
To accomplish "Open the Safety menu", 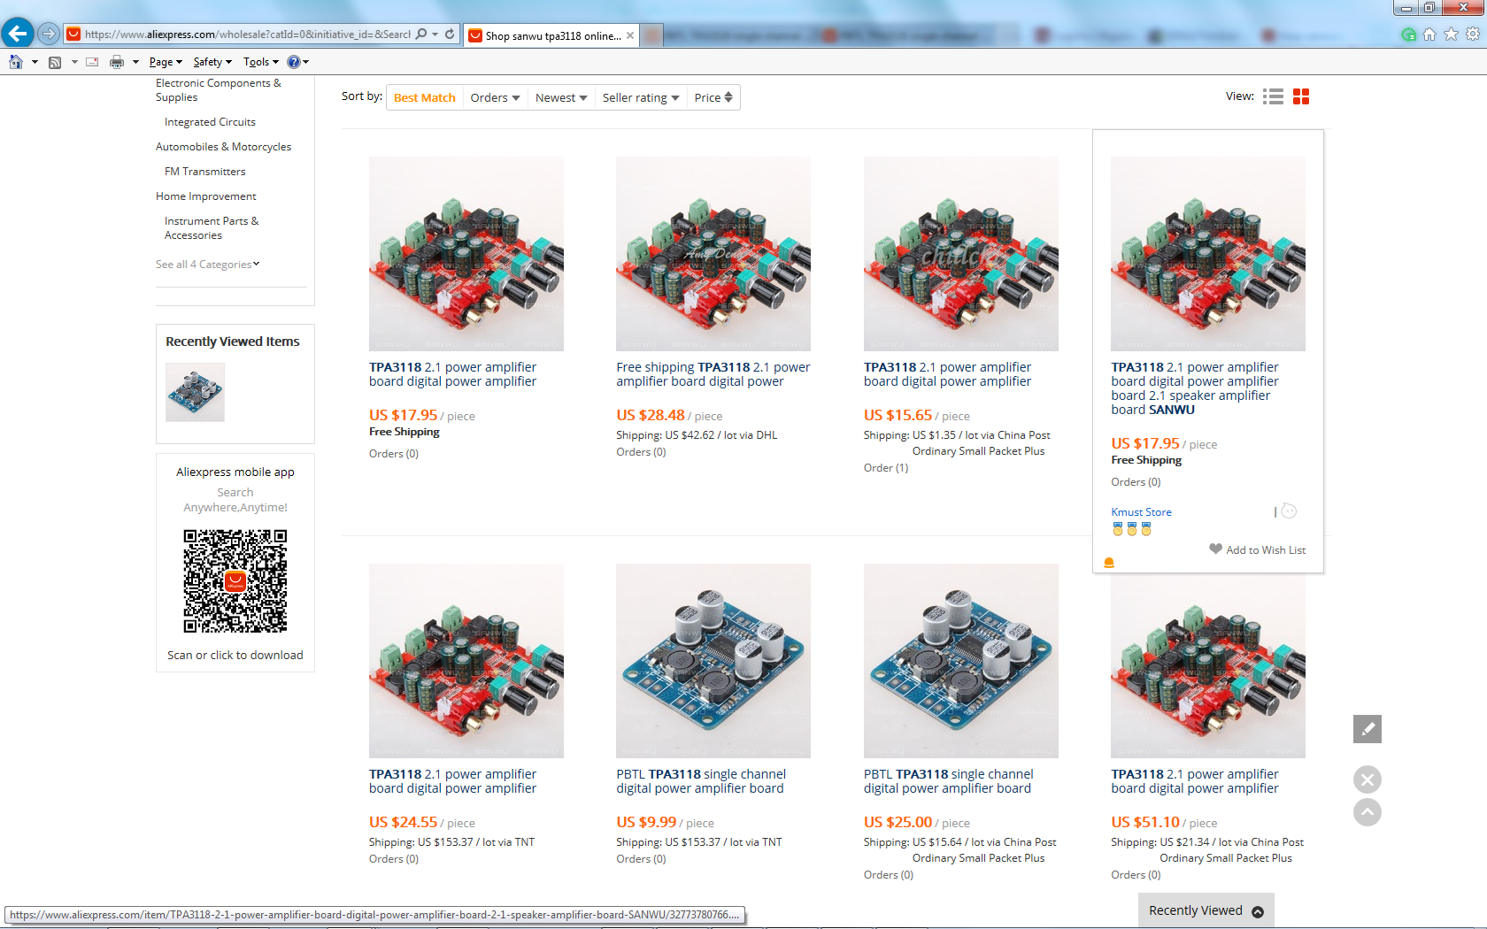I will pyautogui.click(x=212, y=62).
